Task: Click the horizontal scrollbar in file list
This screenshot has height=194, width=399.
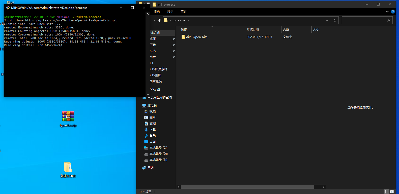Action: coord(247,187)
